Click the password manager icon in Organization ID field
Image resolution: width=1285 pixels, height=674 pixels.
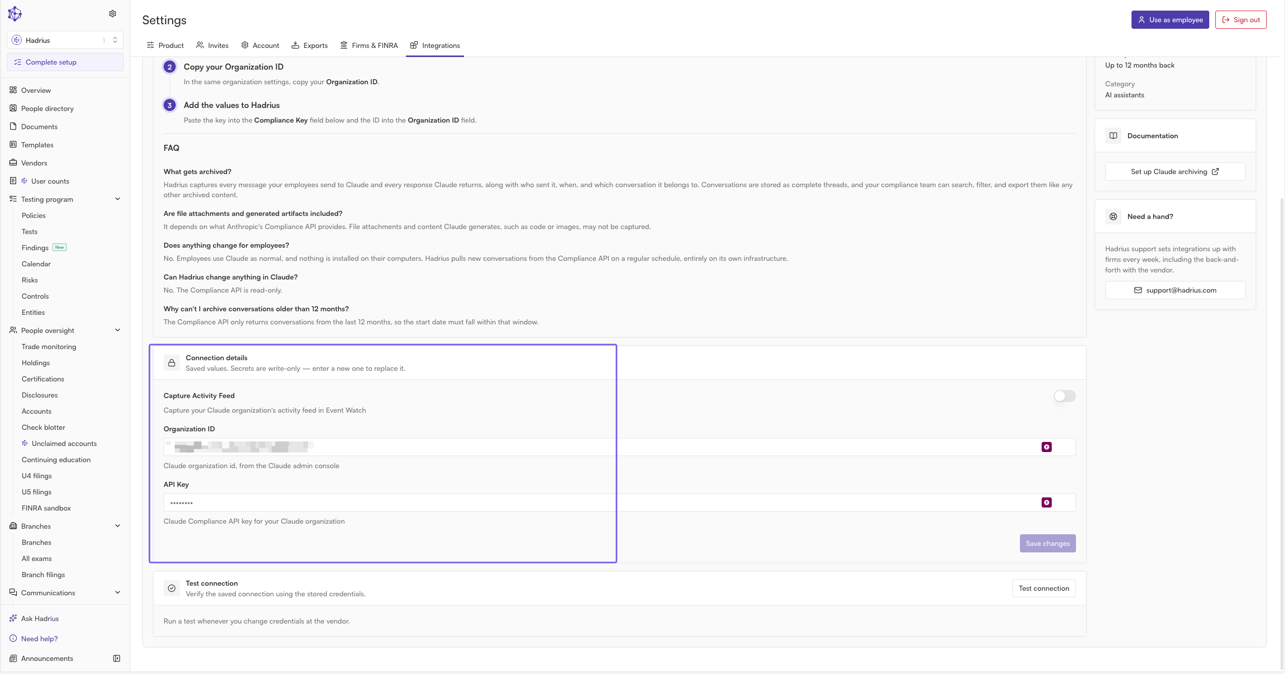[x=1047, y=447]
